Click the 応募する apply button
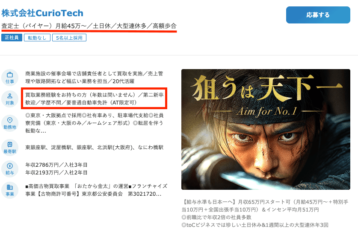The height and width of the screenshot is (232, 358). pyautogui.click(x=318, y=15)
